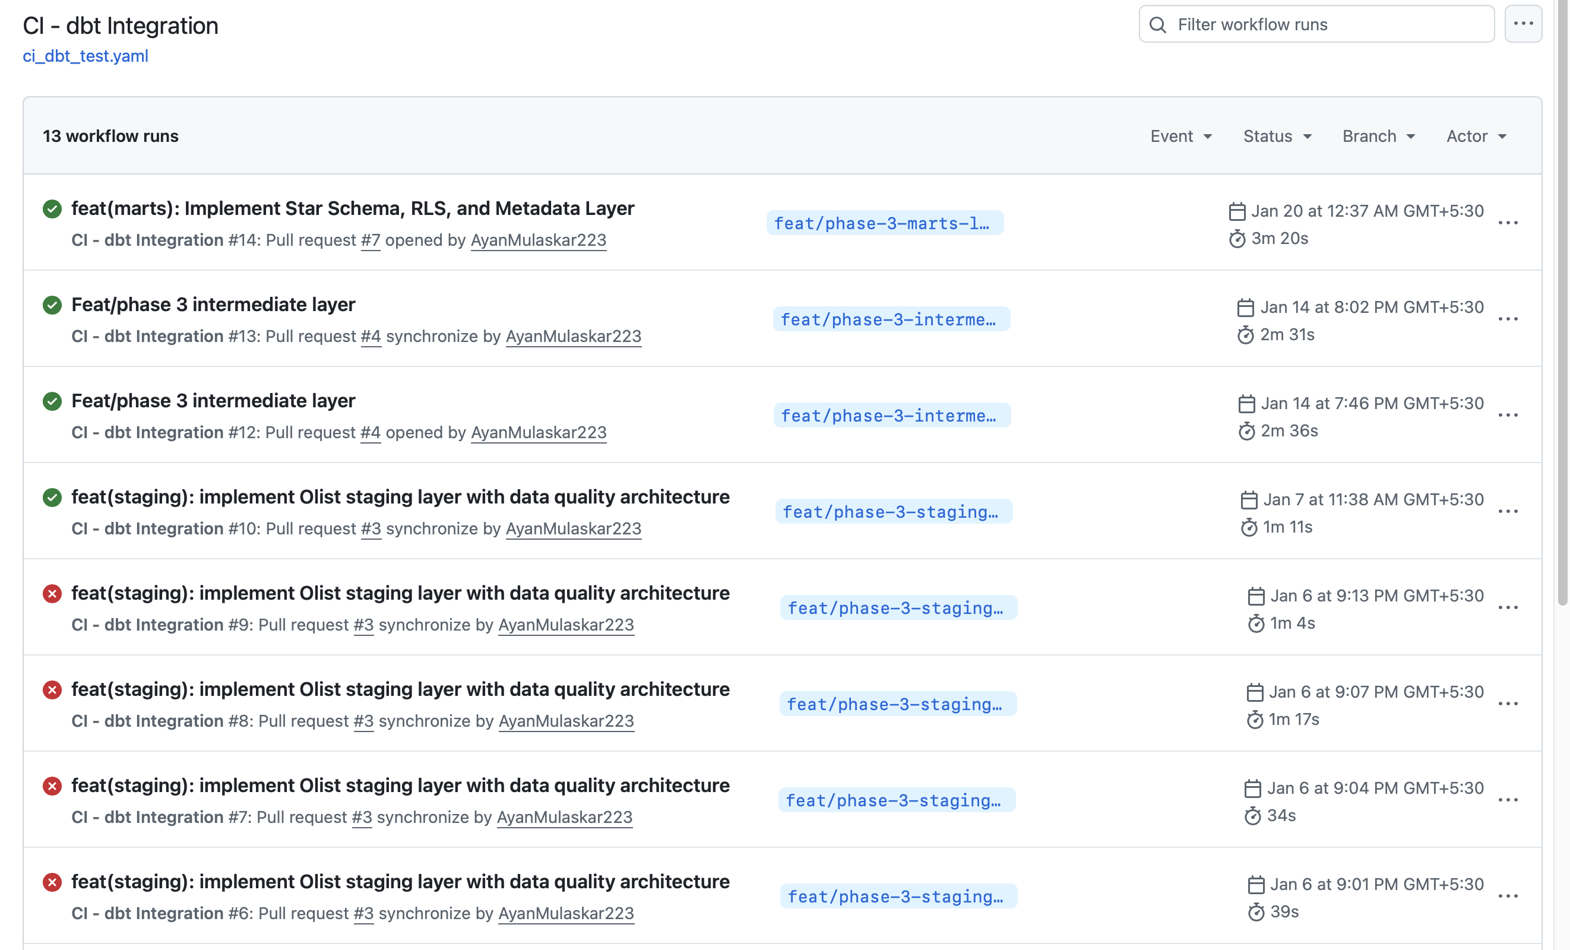Image resolution: width=1570 pixels, height=950 pixels.
Task: Open the kebab menu for run #8
Action: pos(1508,704)
